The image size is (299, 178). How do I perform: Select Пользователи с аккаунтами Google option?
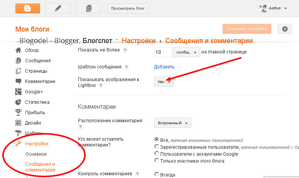[156, 153]
